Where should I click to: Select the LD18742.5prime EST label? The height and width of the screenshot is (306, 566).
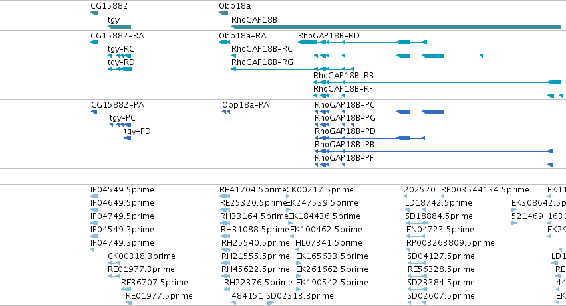point(438,203)
